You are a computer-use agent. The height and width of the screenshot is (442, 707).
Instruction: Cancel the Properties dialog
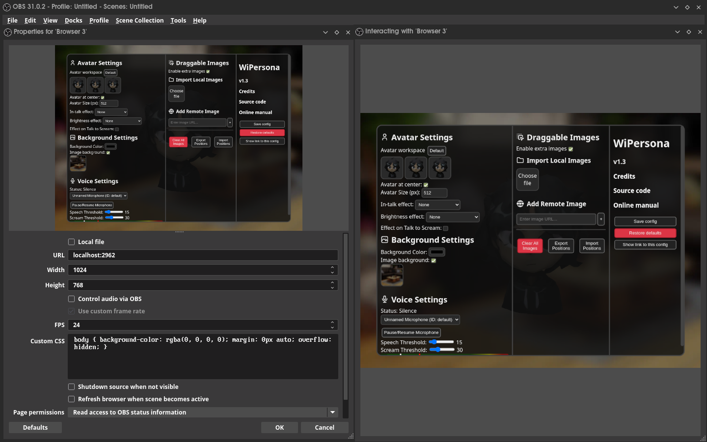coord(325,428)
